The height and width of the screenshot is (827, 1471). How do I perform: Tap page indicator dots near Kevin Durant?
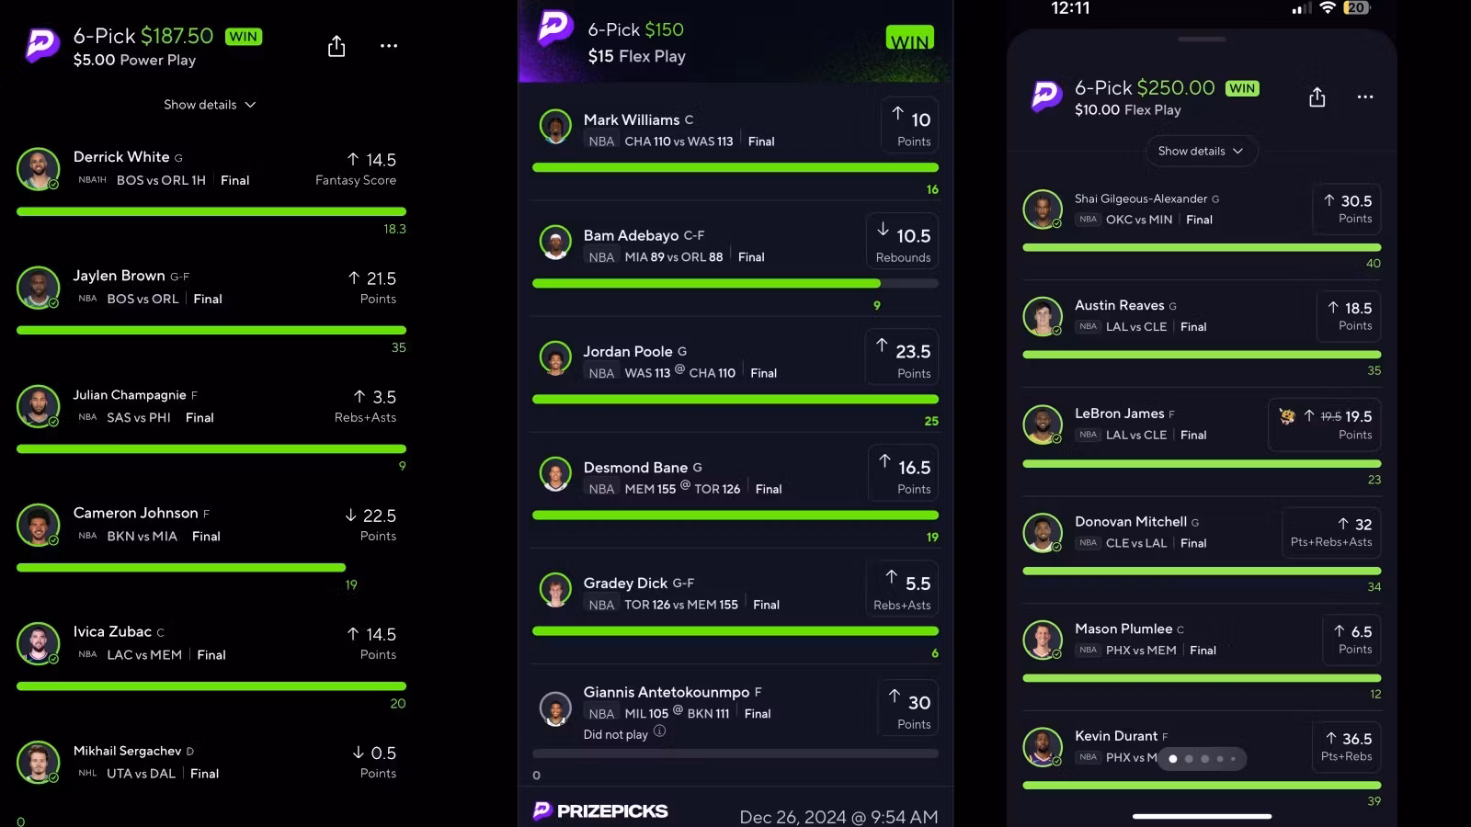click(x=1203, y=759)
